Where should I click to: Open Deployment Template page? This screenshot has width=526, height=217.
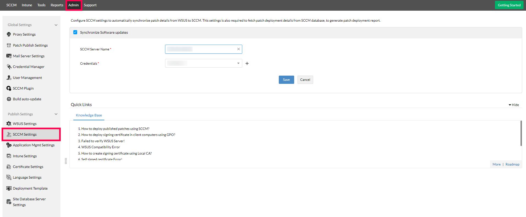(x=30, y=188)
